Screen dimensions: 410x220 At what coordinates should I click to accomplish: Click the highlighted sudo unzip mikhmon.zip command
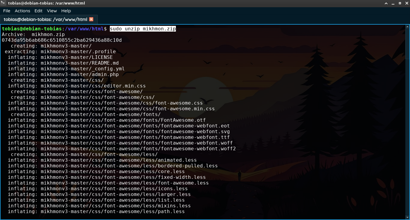coord(143,29)
